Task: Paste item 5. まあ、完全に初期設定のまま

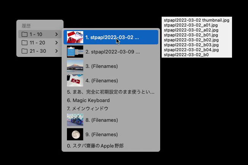Action: pyautogui.click(x=111, y=92)
